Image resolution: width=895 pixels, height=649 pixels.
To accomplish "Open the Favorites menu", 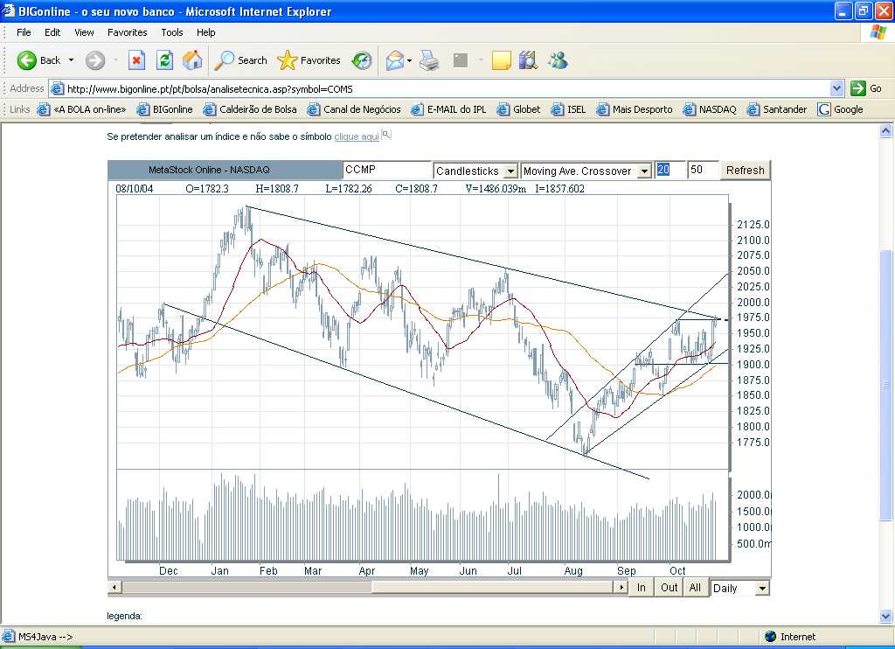I will tap(128, 32).
